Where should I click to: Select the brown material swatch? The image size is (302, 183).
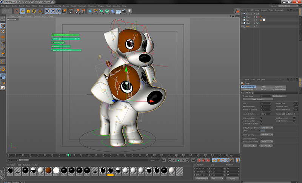(x=48, y=171)
